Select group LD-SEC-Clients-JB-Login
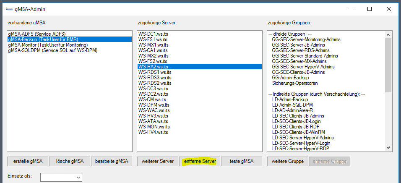This screenshot has height=183, width=401. click(297, 121)
